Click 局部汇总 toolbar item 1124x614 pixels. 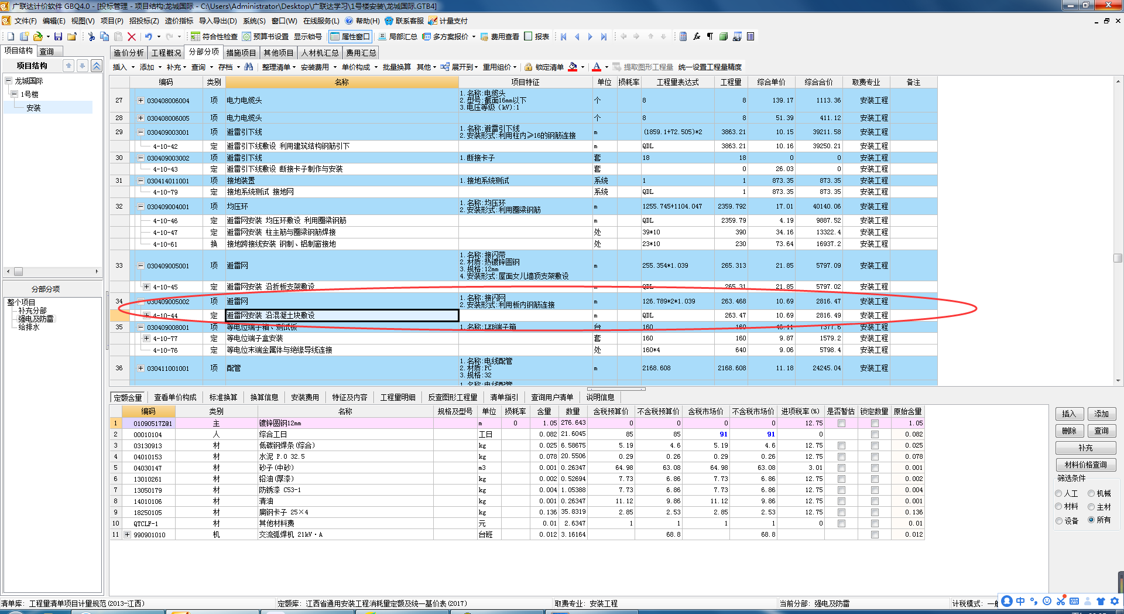[397, 36]
